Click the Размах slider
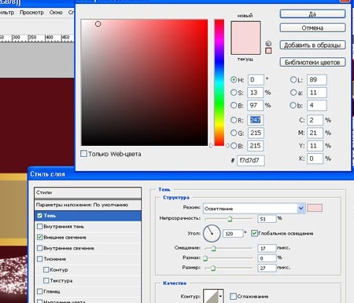Viewport: 354px width, 303px height. (x=229, y=258)
